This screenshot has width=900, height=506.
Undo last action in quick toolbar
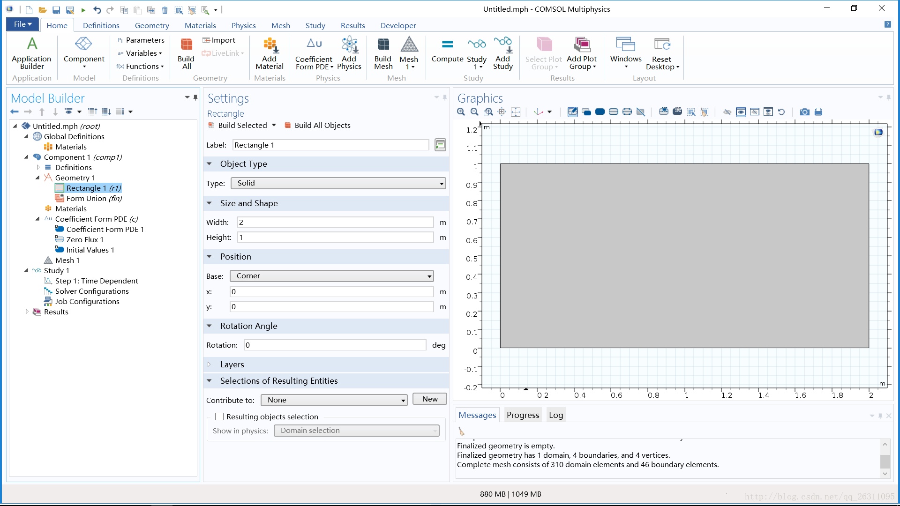[97, 10]
